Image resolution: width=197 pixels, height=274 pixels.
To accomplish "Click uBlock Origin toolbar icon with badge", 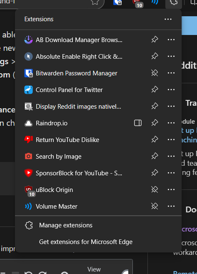I will tap(138, 3).
